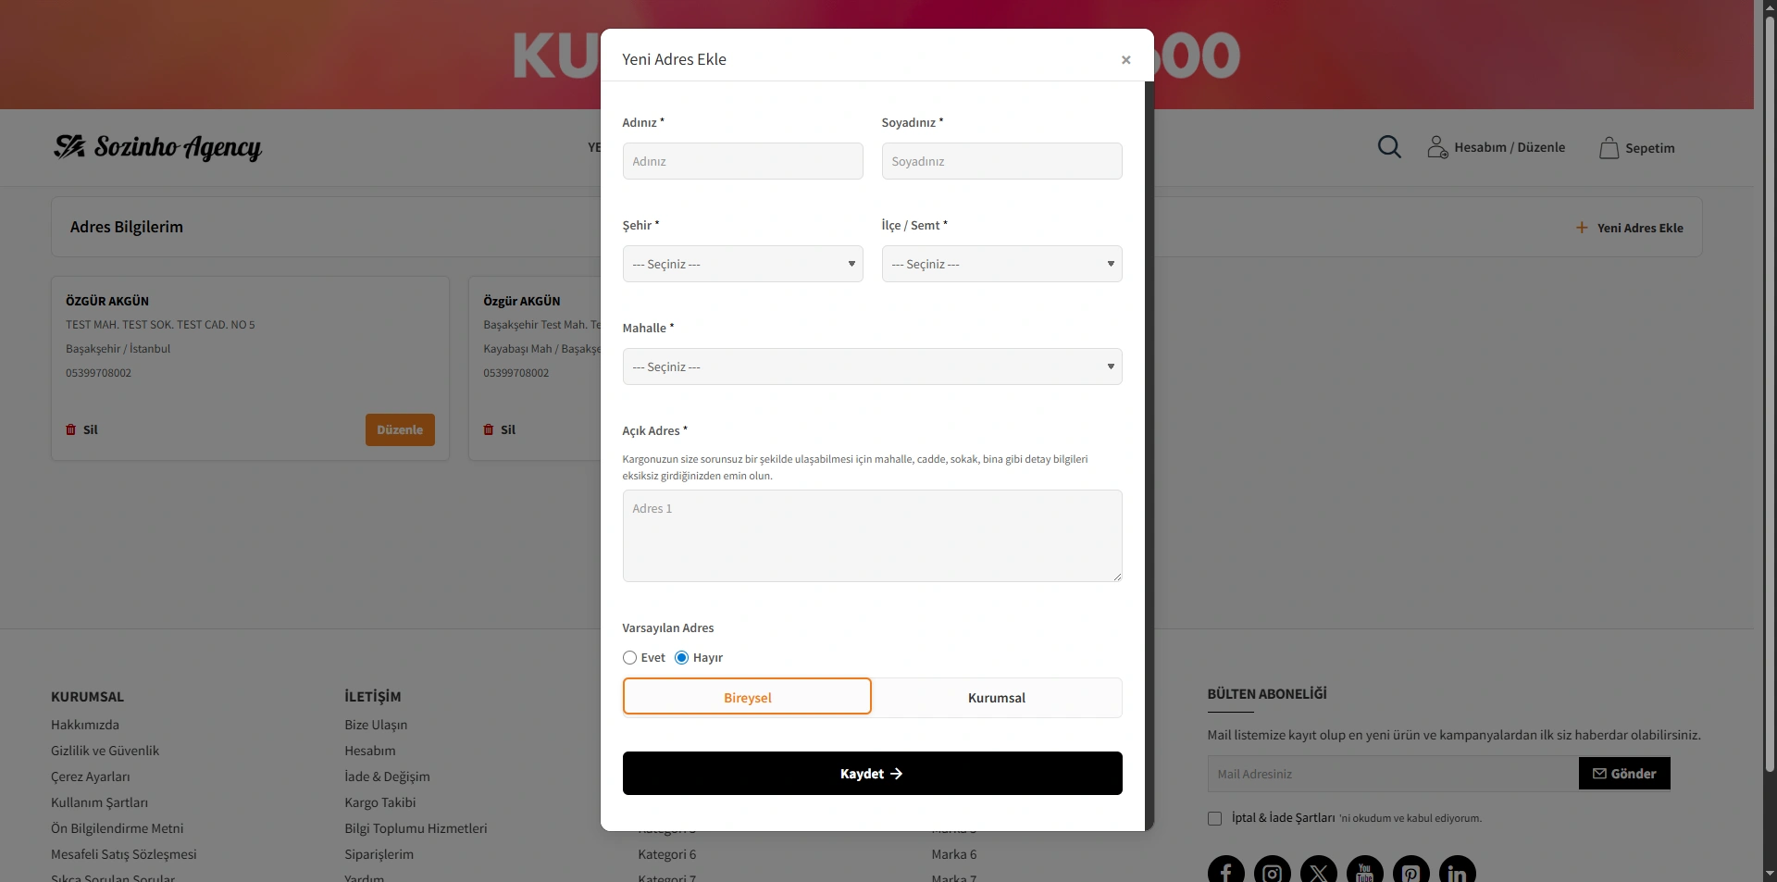Expand the İlçe / Semt dropdown
This screenshot has width=1777, height=882.
coord(1001,265)
